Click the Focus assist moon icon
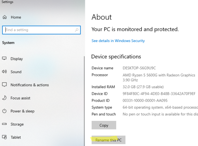The height and width of the screenshot is (146, 198). pyautogui.click(x=4, y=98)
